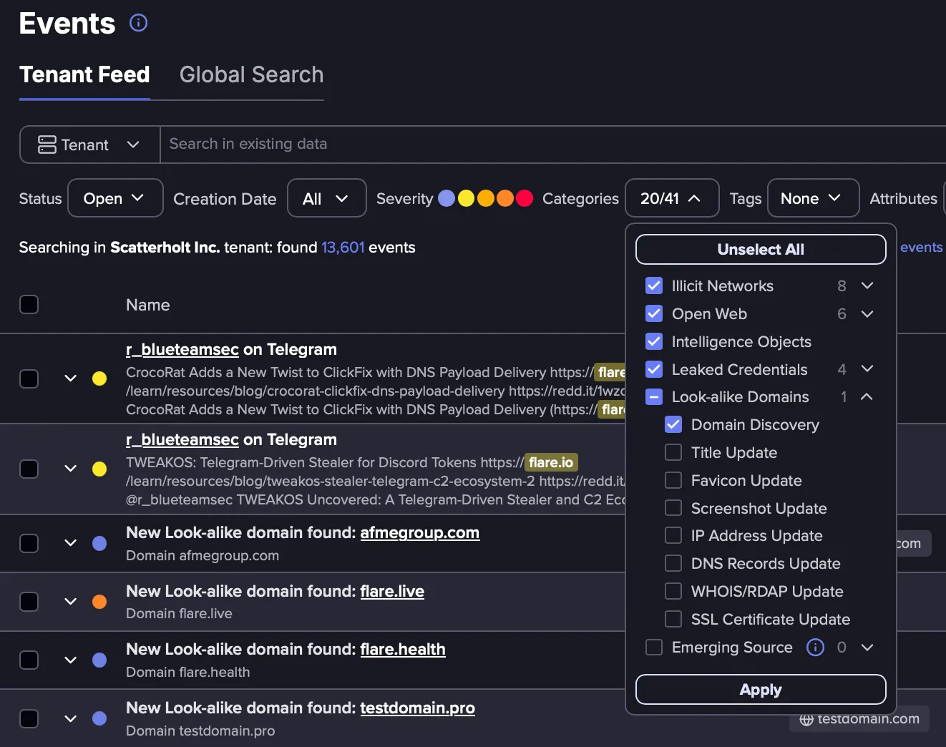
Task: Expand the Open Web subcategories
Action: click(x=867, y=314)
